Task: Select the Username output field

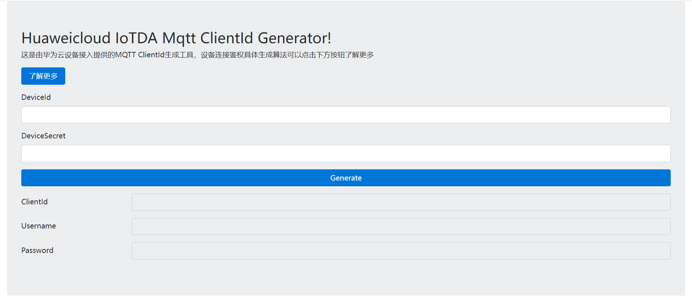Action: pos(401,227)
